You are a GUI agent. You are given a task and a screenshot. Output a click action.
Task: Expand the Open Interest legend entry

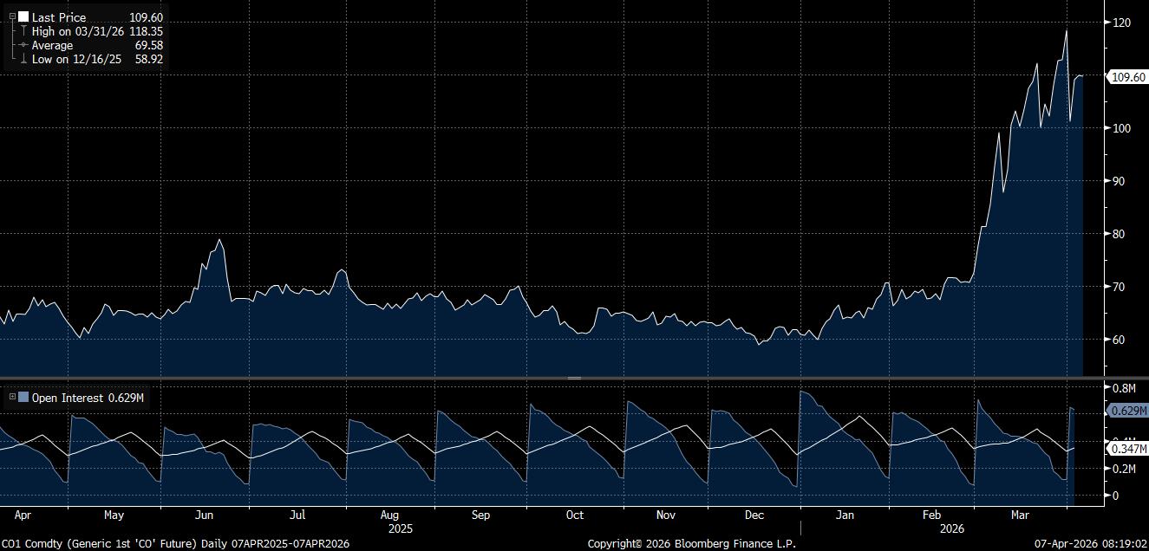[x=12, y=398]
